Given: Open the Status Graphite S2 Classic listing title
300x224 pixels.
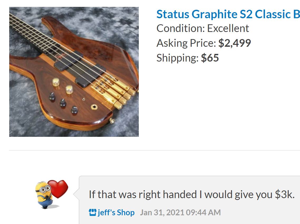Looking at the screenshot, I should (x=228, y=14).
